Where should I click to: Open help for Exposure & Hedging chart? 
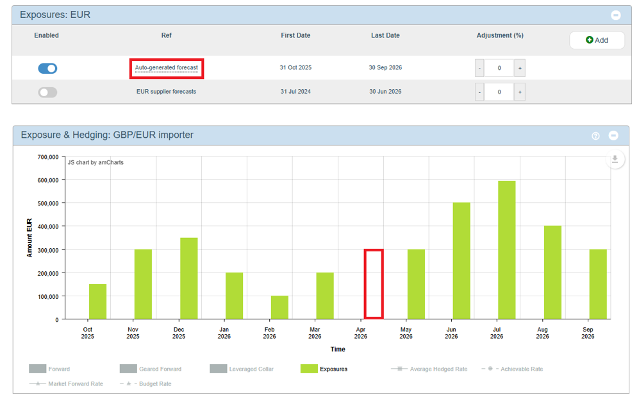pyautogui.click(x=595, y=135)
